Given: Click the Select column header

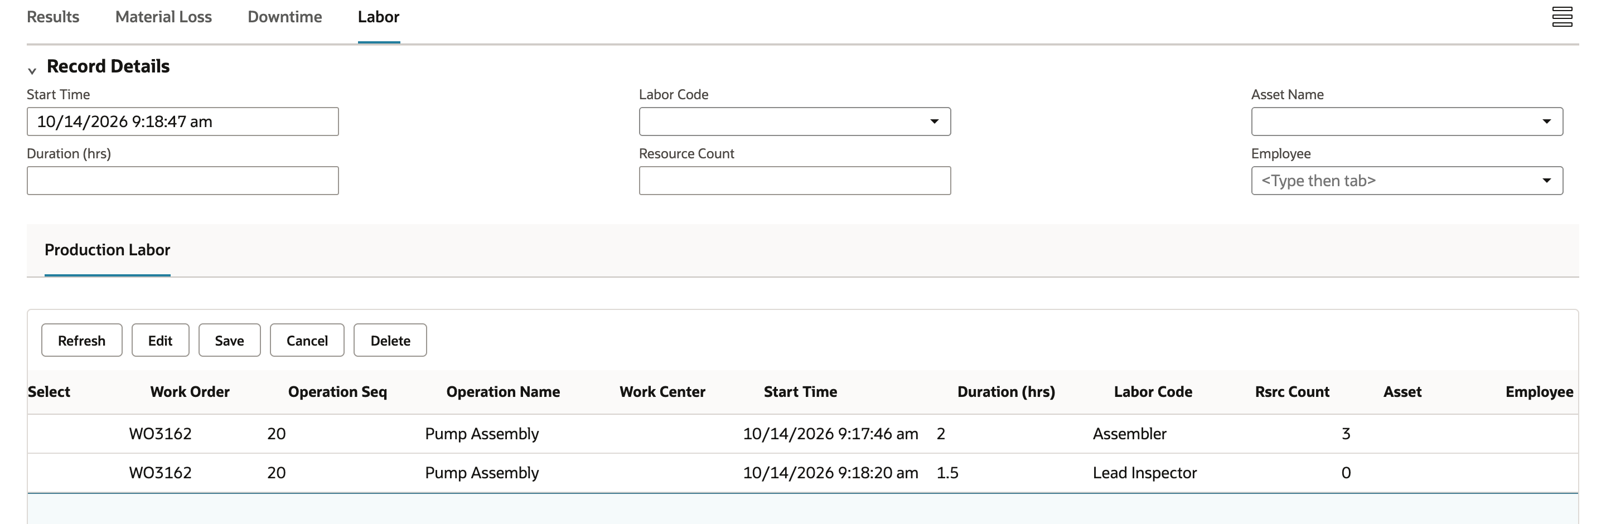Looking at the screenshot, I should tap(49, 392).
